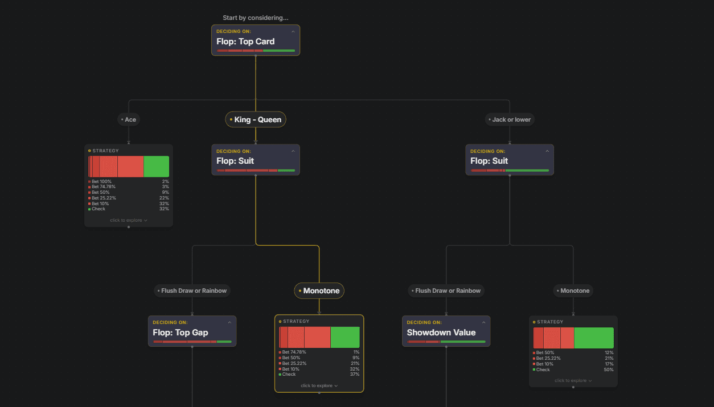
Task: Click Bet 74.78% 3% row in Ace strategy
Action: pyautogui.click(x=129, y=187)
